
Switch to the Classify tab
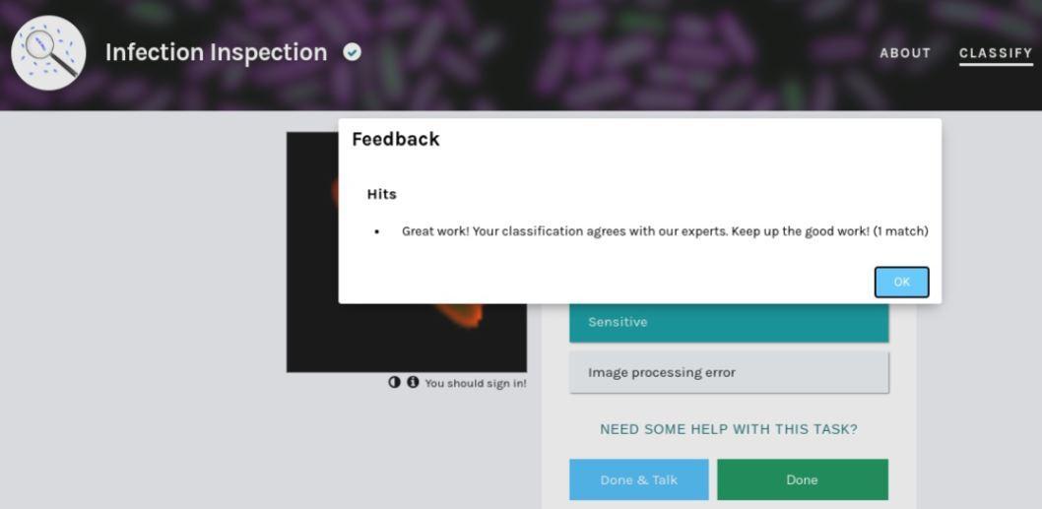click(995, 53)
